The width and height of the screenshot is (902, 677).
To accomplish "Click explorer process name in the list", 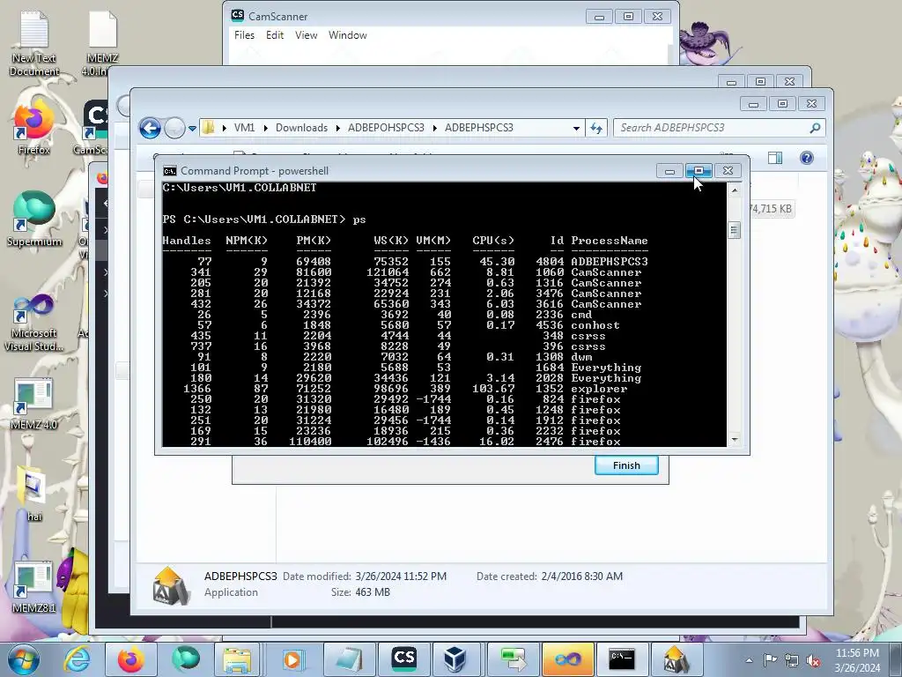I will point(599,389).
